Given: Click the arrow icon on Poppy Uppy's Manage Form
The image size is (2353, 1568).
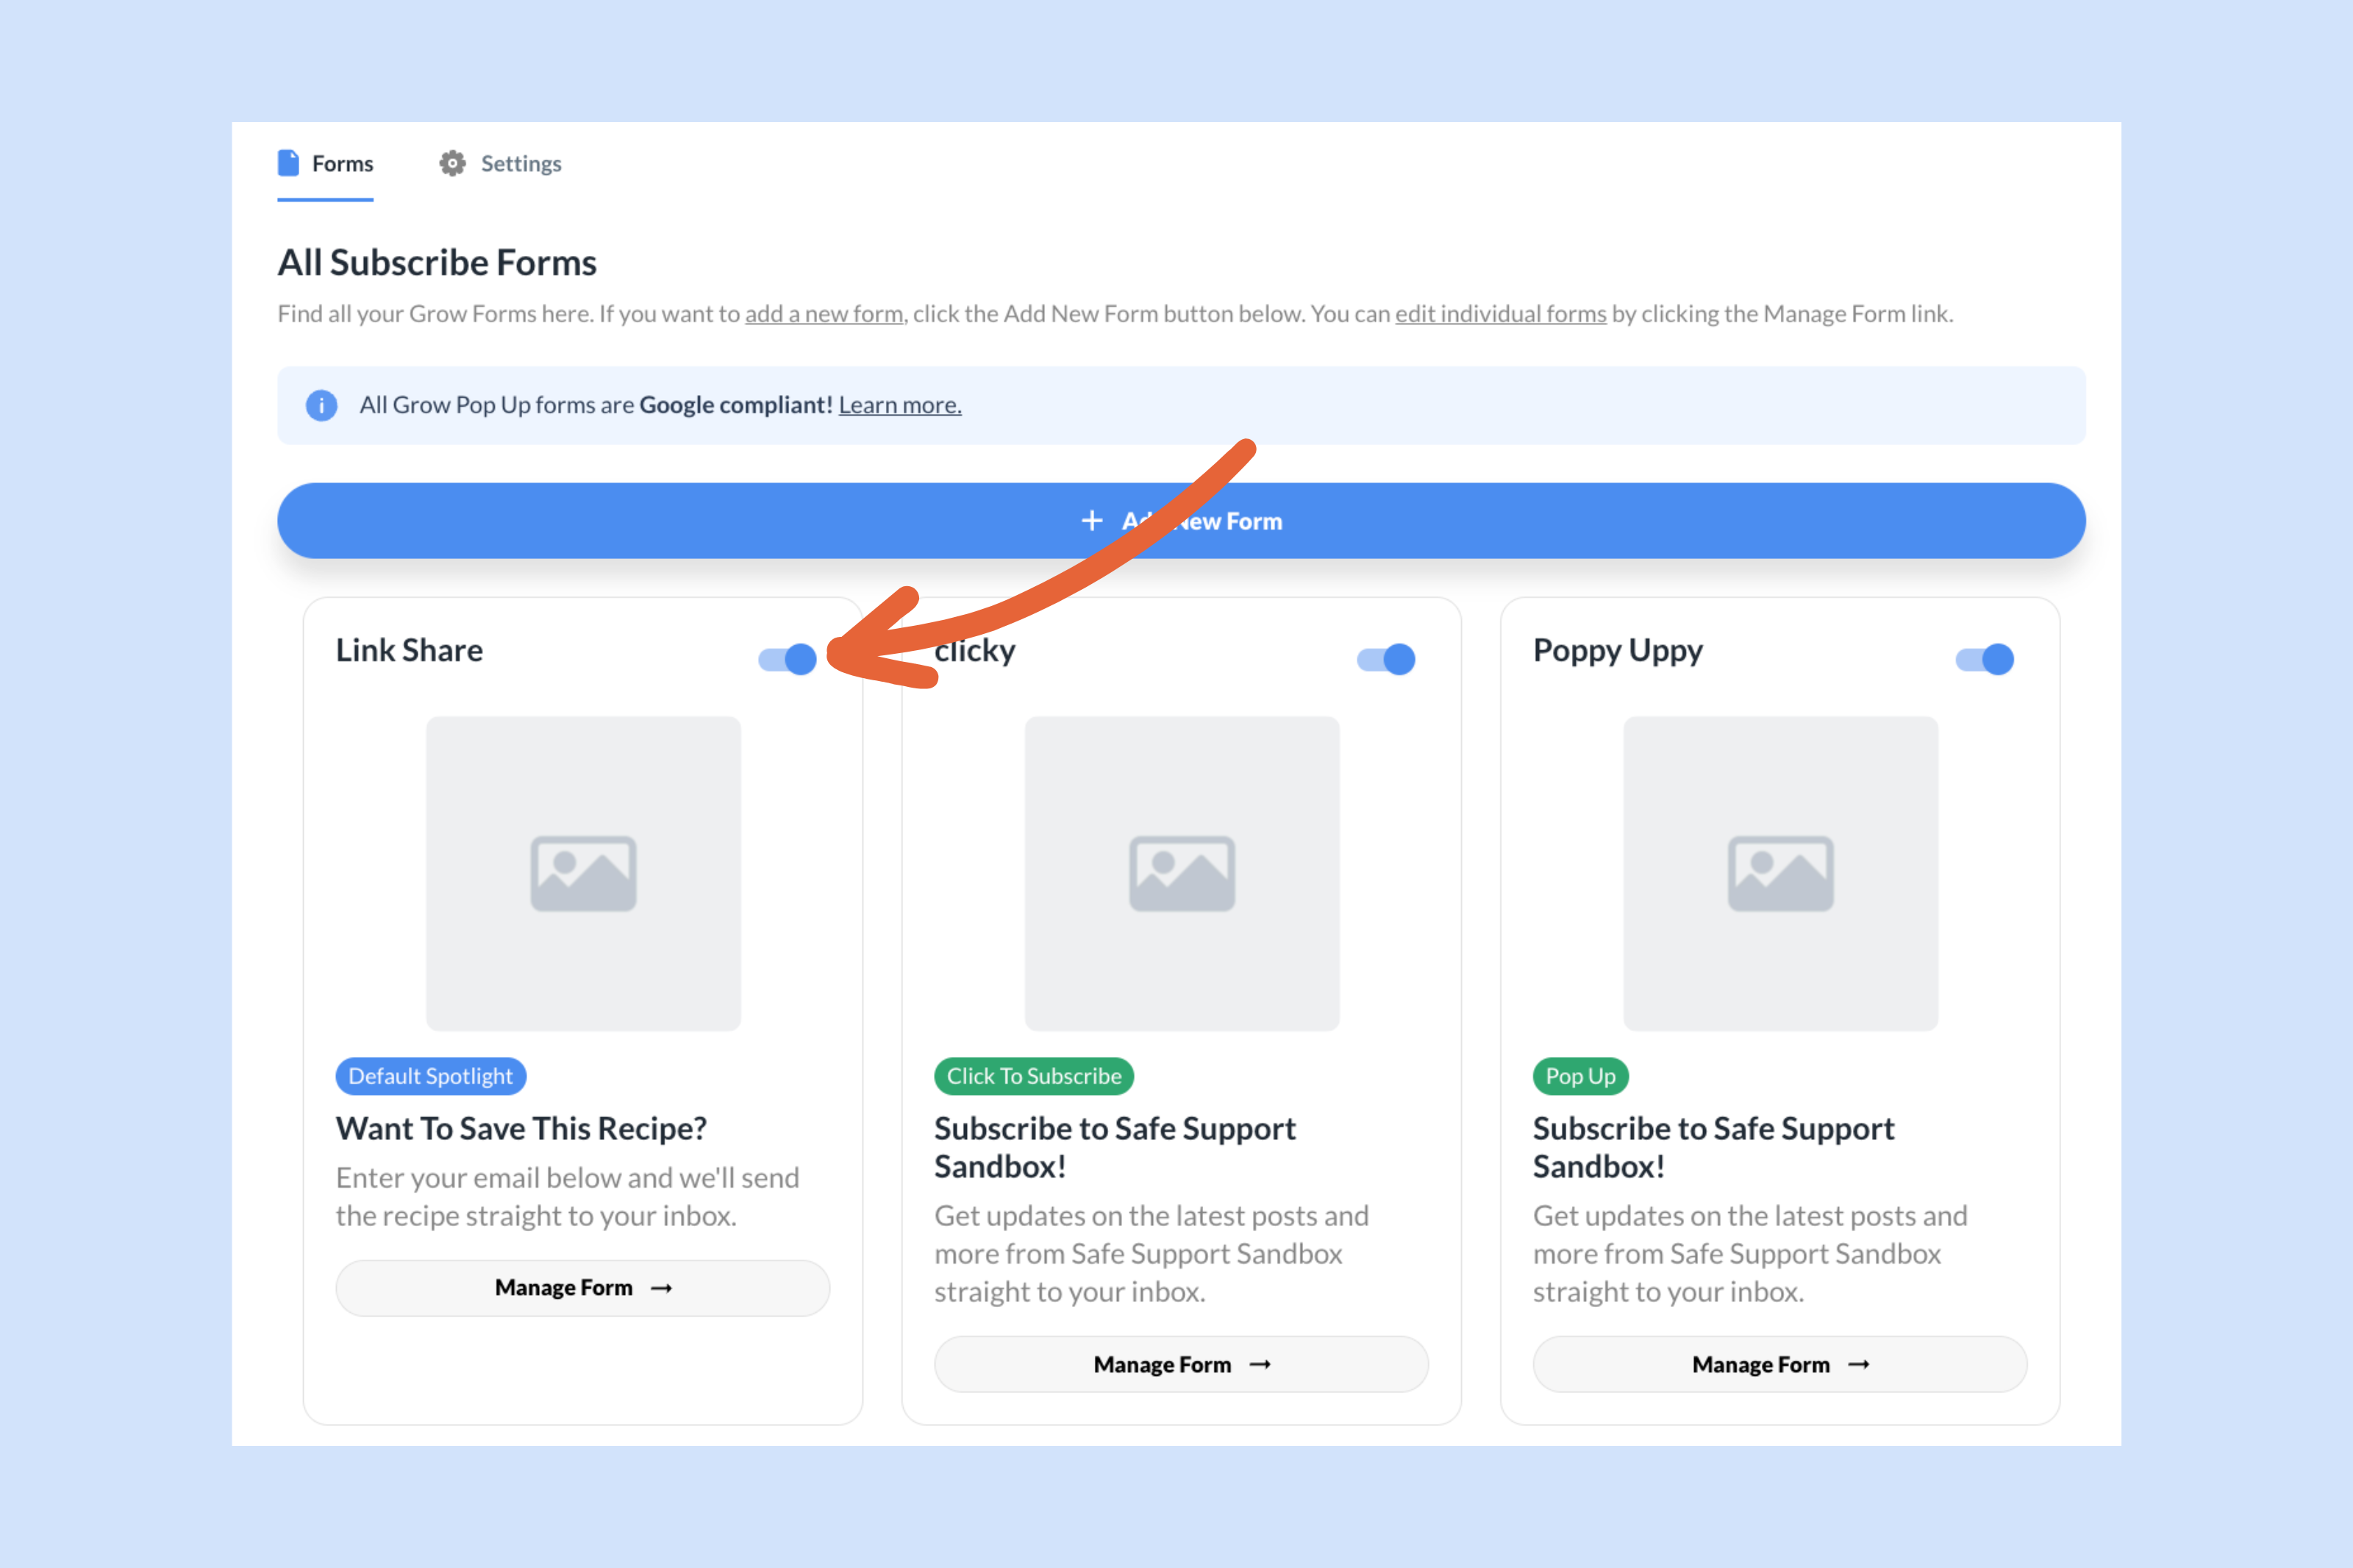Looking at the screenshot, I should [1857, 1364].
